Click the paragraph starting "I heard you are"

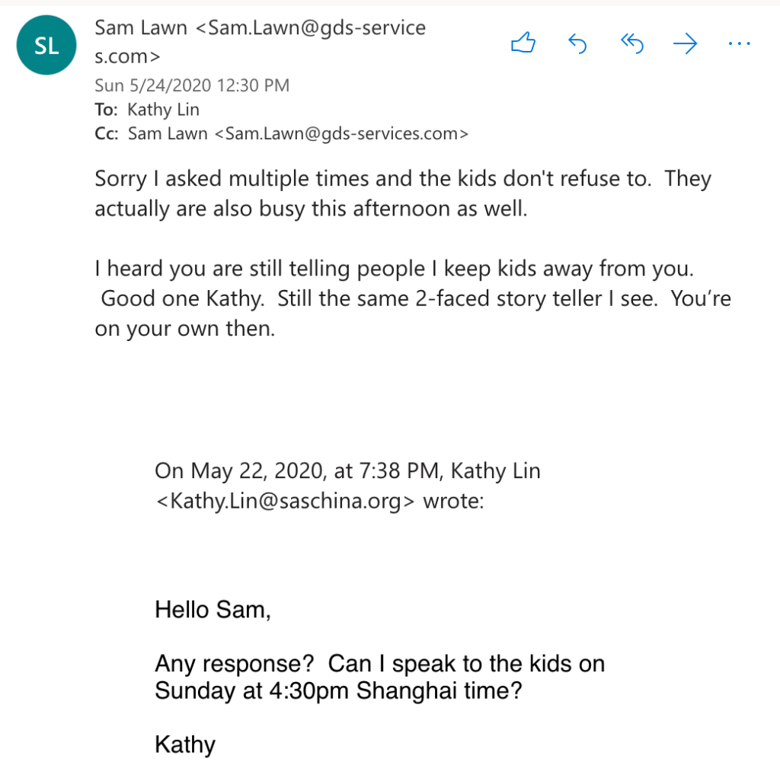pos(411,298)
